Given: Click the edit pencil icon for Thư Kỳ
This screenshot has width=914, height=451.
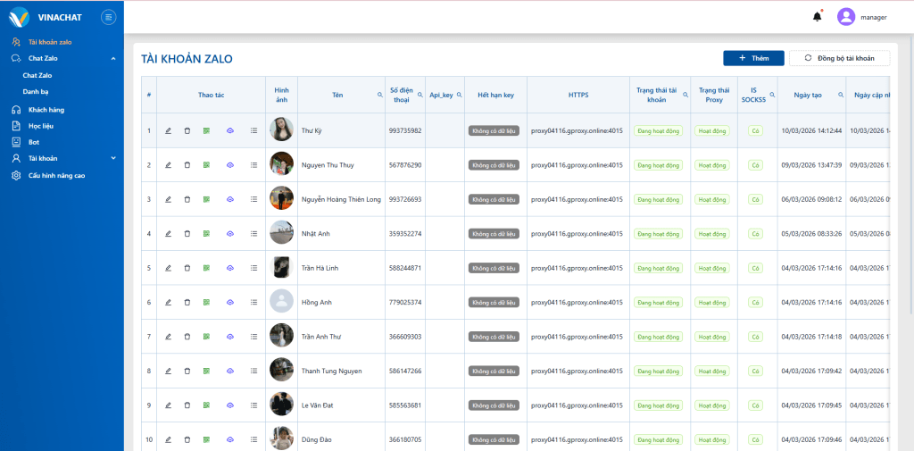Looking at the screenshot, I should [x=168, y=130].
